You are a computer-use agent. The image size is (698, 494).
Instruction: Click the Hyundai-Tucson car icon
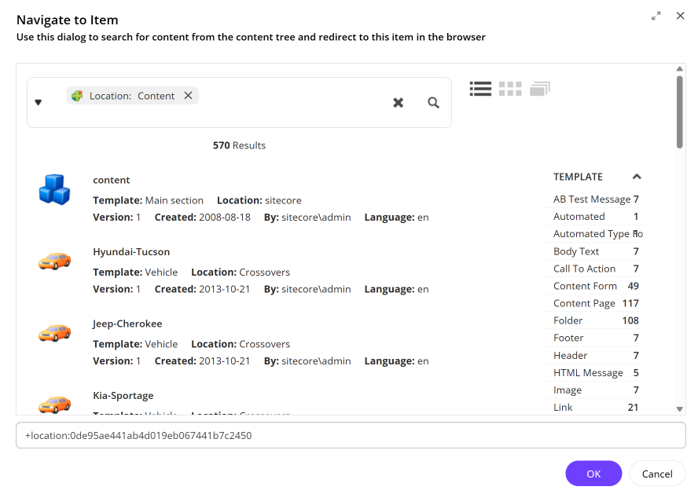tap(54, 261)
